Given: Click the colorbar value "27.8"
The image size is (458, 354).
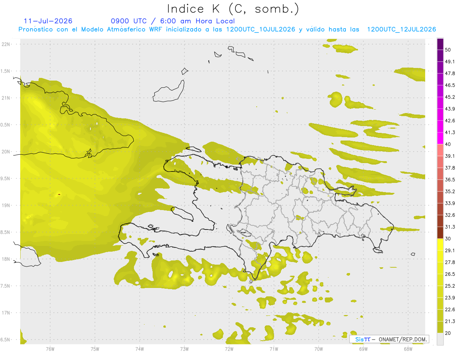Looking at the screenshot, I should [450, 263].
